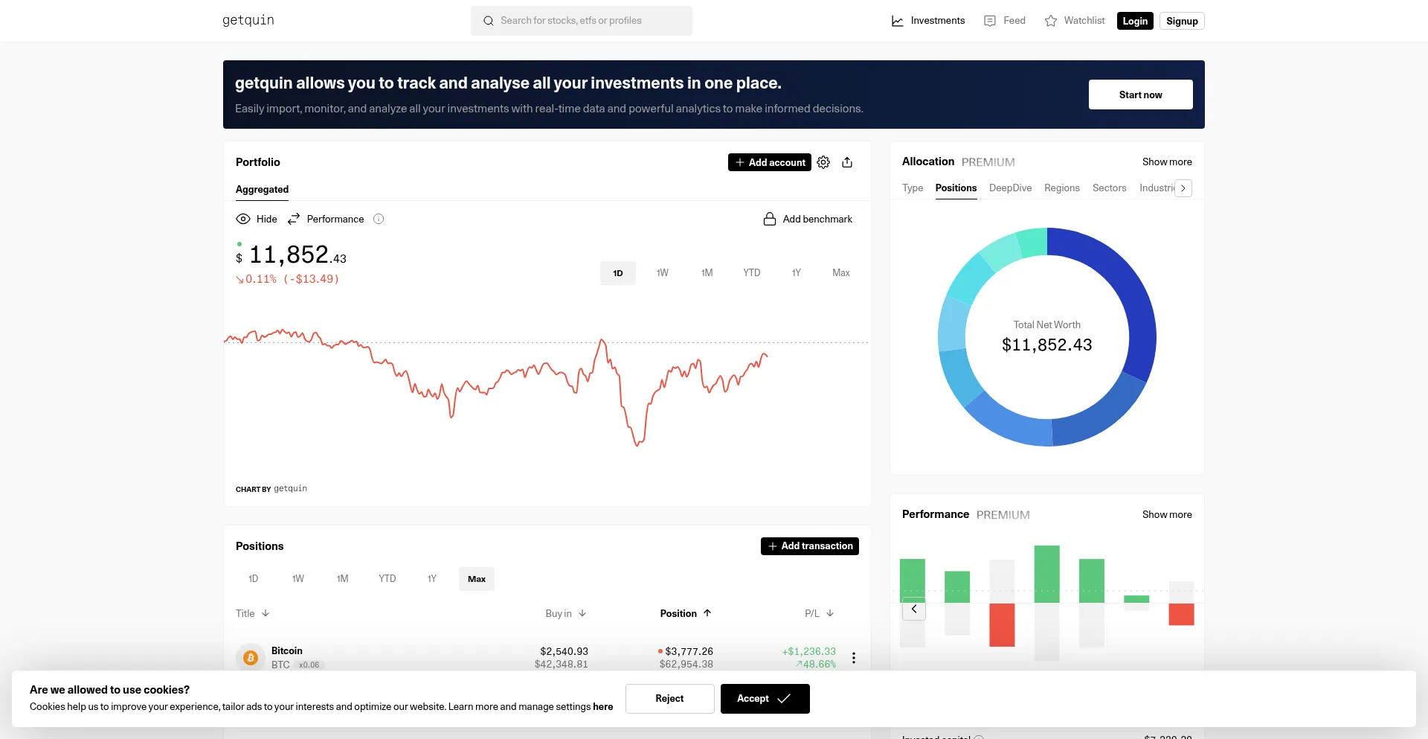Open the Regions allocation tab
1428x739 pixels.
[x=1062, y=188]
